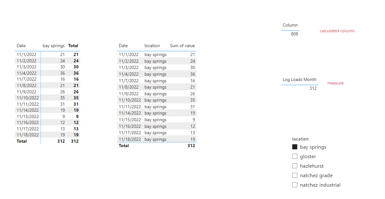The image size is (385, 199).
Task: Check the bay springs slicer checkbox
Action: (295, 147)
